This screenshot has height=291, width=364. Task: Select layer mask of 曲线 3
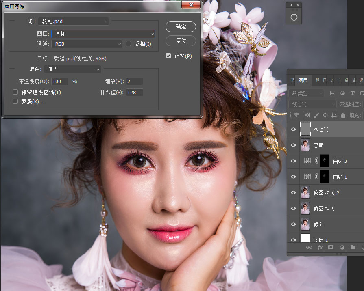[325, 161]
